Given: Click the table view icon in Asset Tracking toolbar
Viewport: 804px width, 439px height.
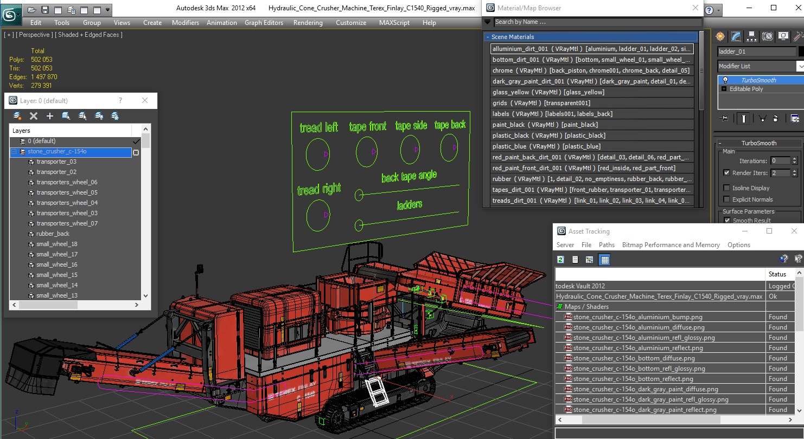Looking at the screenshot, I should (604, 260).
